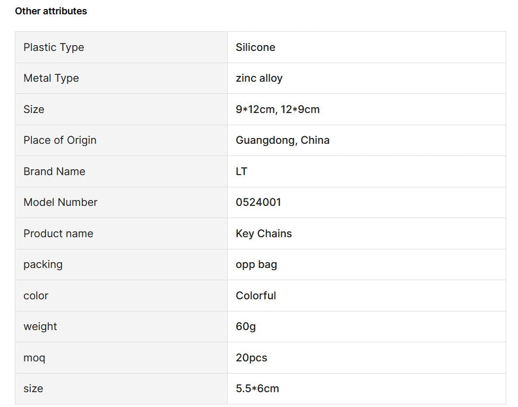Click the Plastic Type label cell
Screen dimensions: 518x407
tap(54, 47)
